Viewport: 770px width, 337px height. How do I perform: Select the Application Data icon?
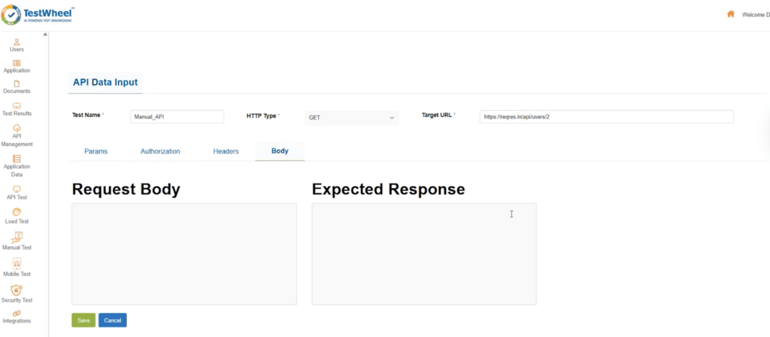point(17,159)
